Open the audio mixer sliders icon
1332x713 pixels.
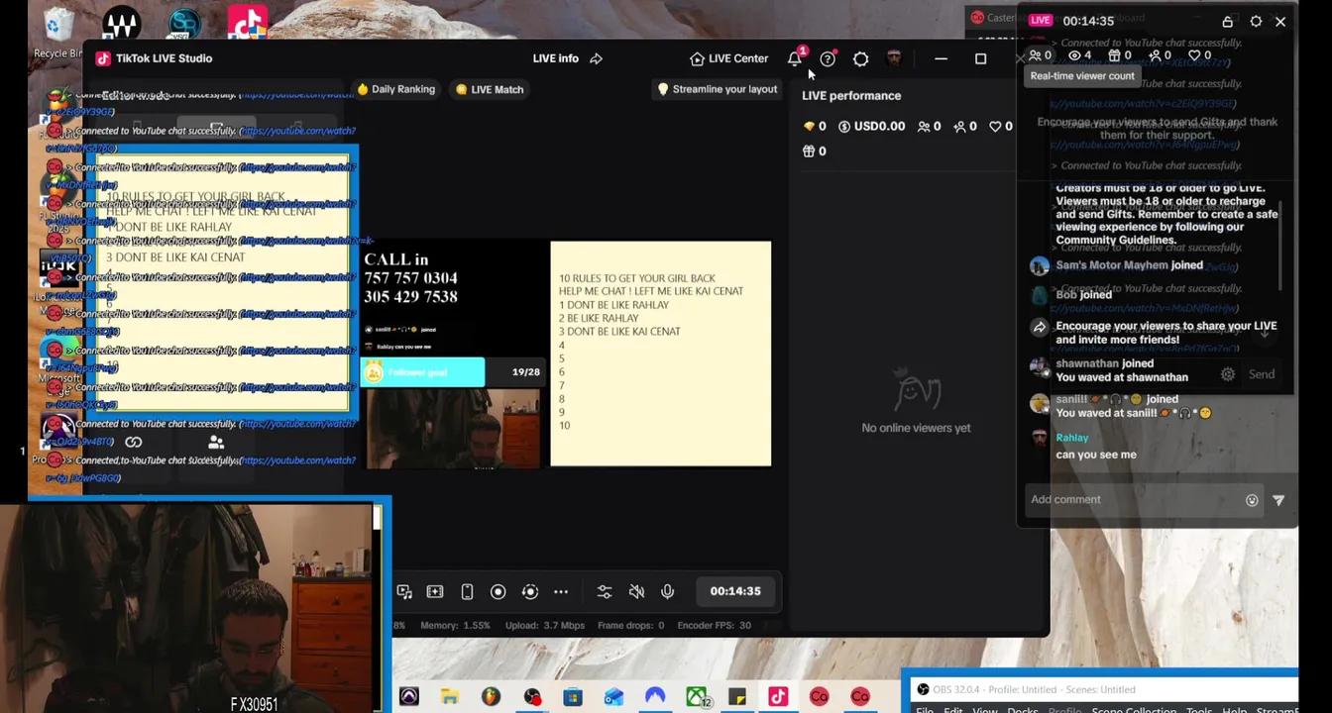(x=605, y=591)
